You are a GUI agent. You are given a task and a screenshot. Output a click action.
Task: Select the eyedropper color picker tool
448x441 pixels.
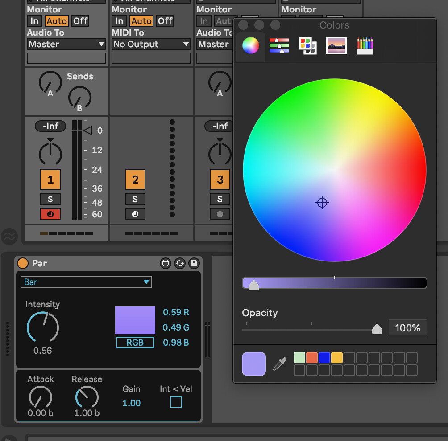tap(279, 364)
